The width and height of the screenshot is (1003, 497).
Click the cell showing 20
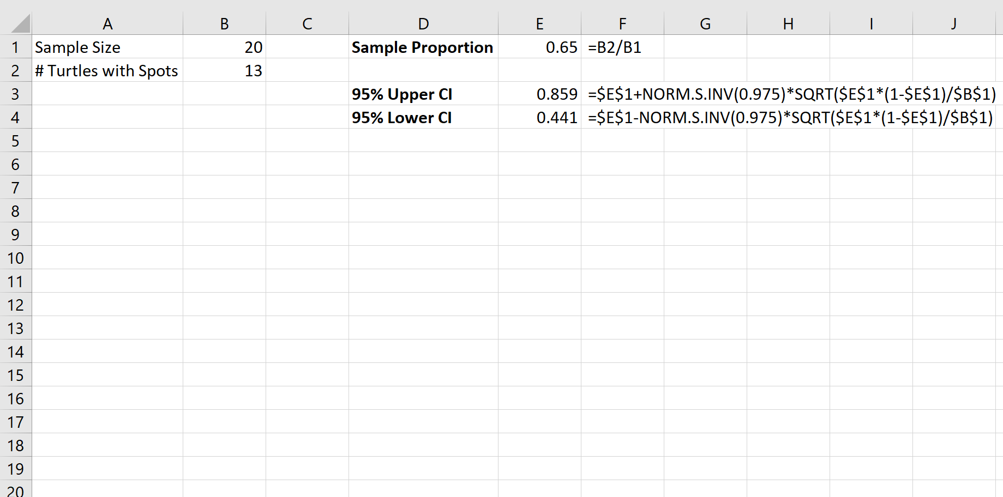[x=224, y=47]
